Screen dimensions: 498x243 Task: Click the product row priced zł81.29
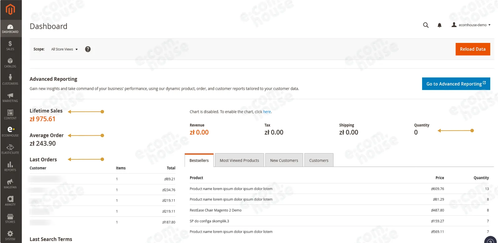(x=339, y=199)
